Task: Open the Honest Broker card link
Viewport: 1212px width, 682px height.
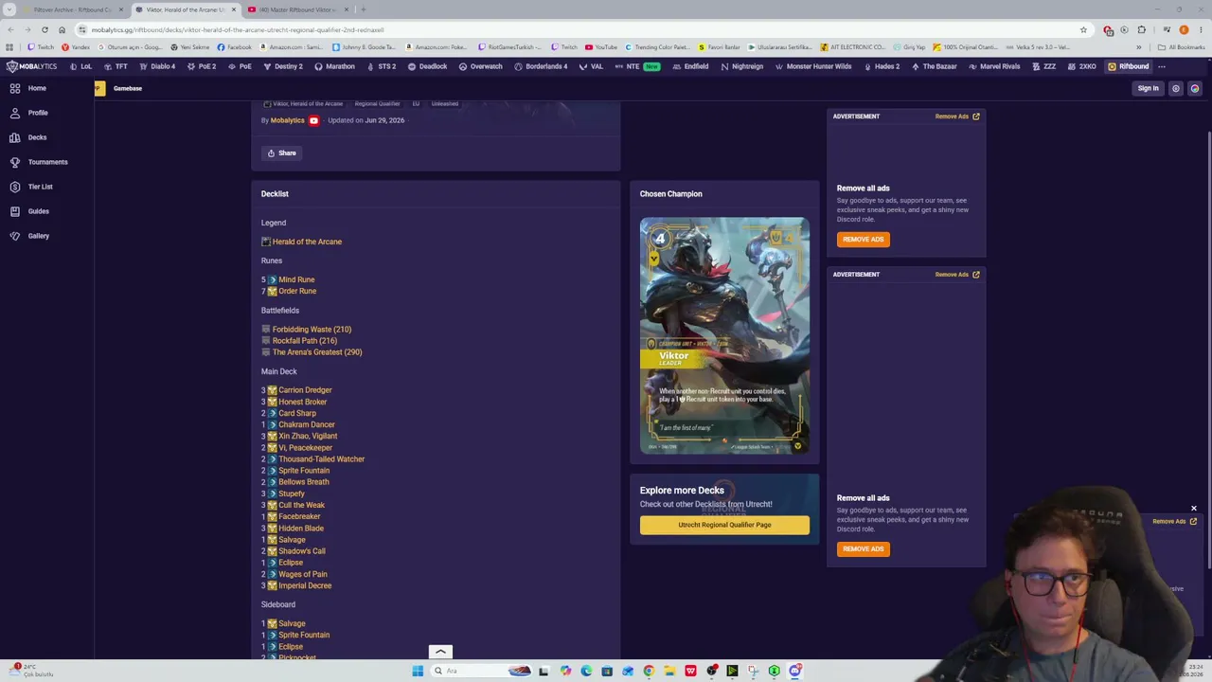Action: tap(302, 402)
